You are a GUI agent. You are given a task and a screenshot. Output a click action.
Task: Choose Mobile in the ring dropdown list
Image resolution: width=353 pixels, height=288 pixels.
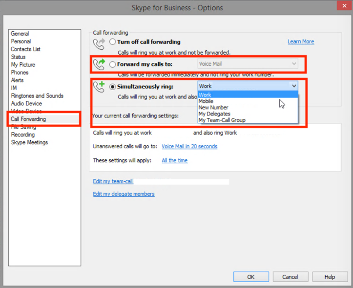coord(248,101)
